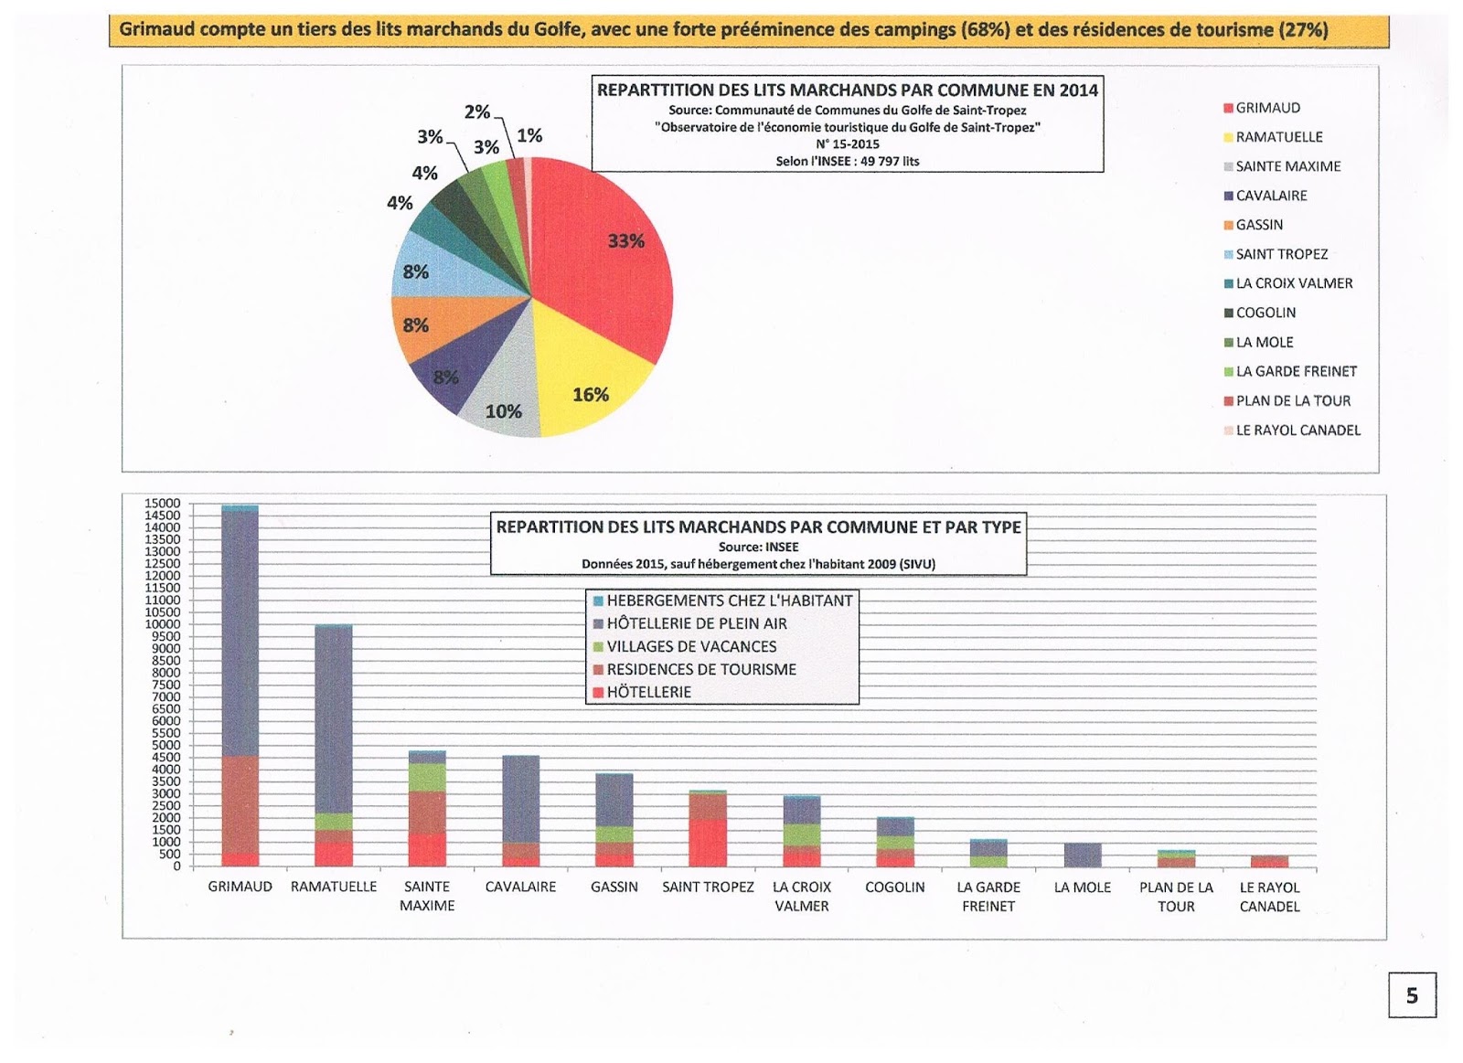The height and width of the screenshot is (1063, 1463).
Task: Click the SAINT TROPEZ legend entry
Action: (1276, 254)
